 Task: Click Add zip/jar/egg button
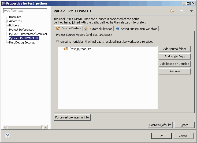pos(175,56)
